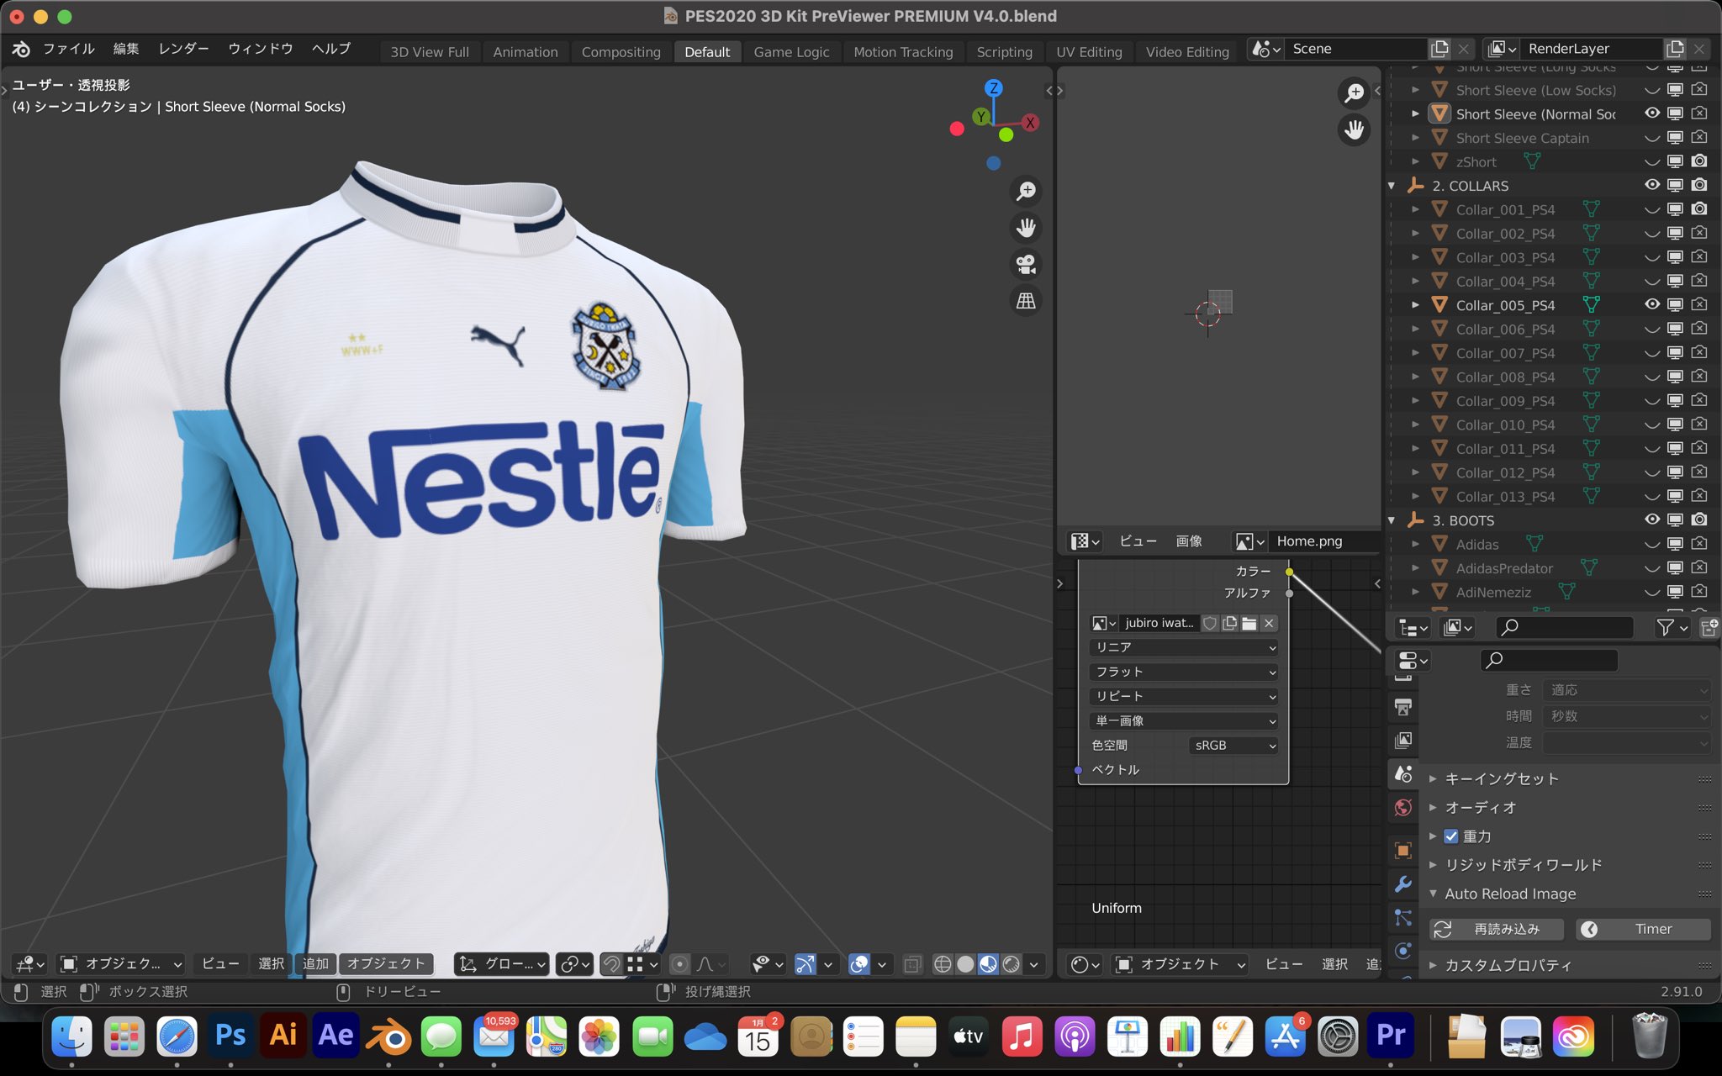Switch to the Animation workspace tab
Screen dimensions: 1722x1076
tap(525, 51)
